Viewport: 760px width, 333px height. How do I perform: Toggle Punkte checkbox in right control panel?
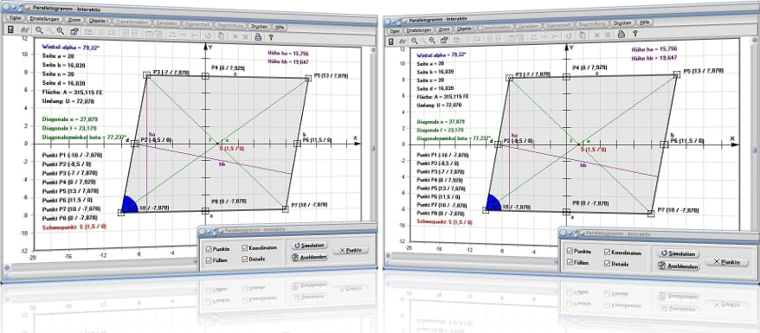(x=569, y=251)
